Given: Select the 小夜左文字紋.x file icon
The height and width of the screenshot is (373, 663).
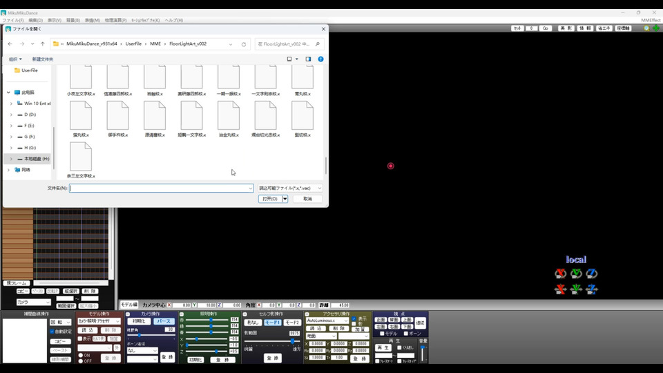Looking at the screenshot, I should click(x=81, y=77).
